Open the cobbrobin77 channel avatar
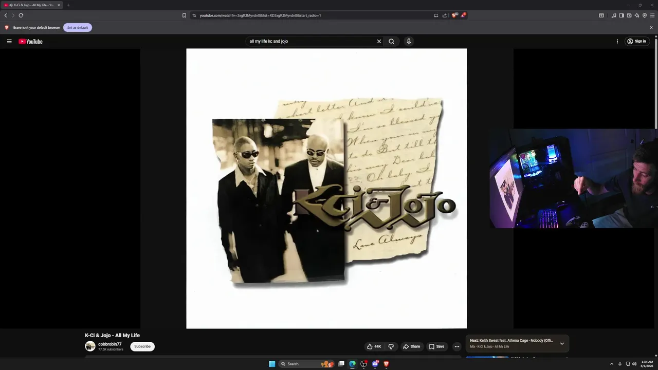The image size is (658, 370). point(90,346)
